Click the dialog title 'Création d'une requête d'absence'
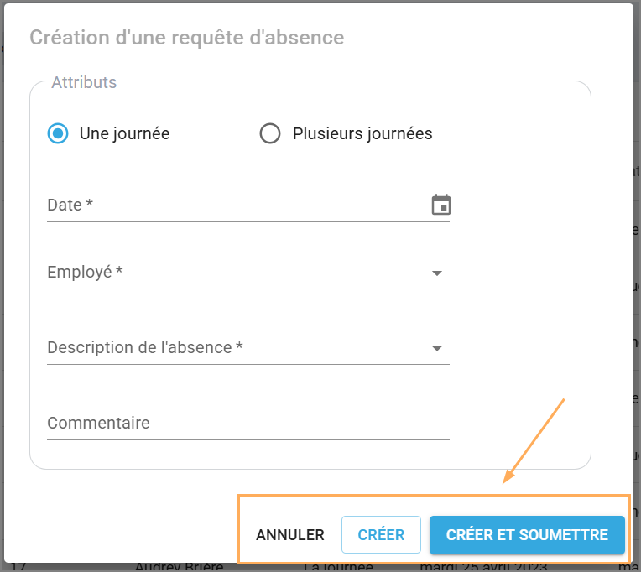The height and width of the screenshot is (572, 641). [187, 38]
